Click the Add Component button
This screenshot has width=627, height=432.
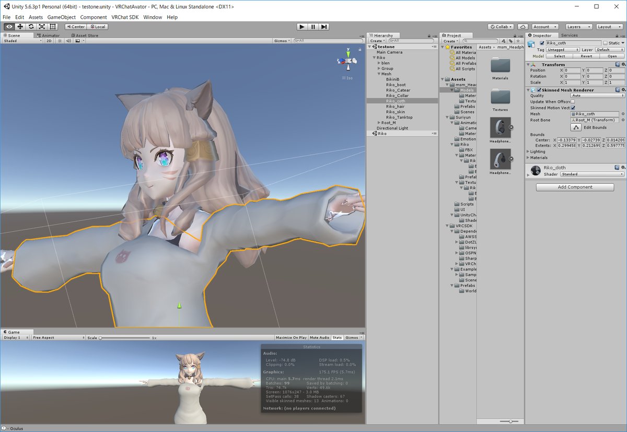575,187
